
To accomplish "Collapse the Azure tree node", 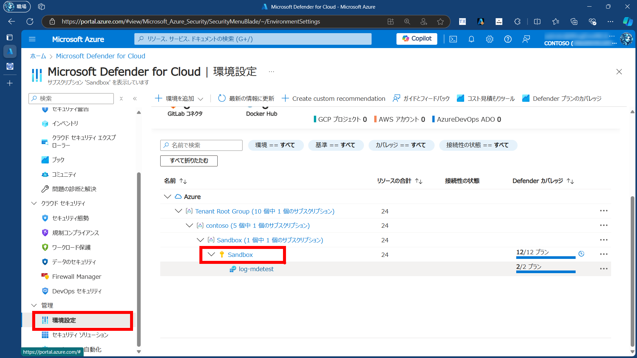I will pos(168,197).
